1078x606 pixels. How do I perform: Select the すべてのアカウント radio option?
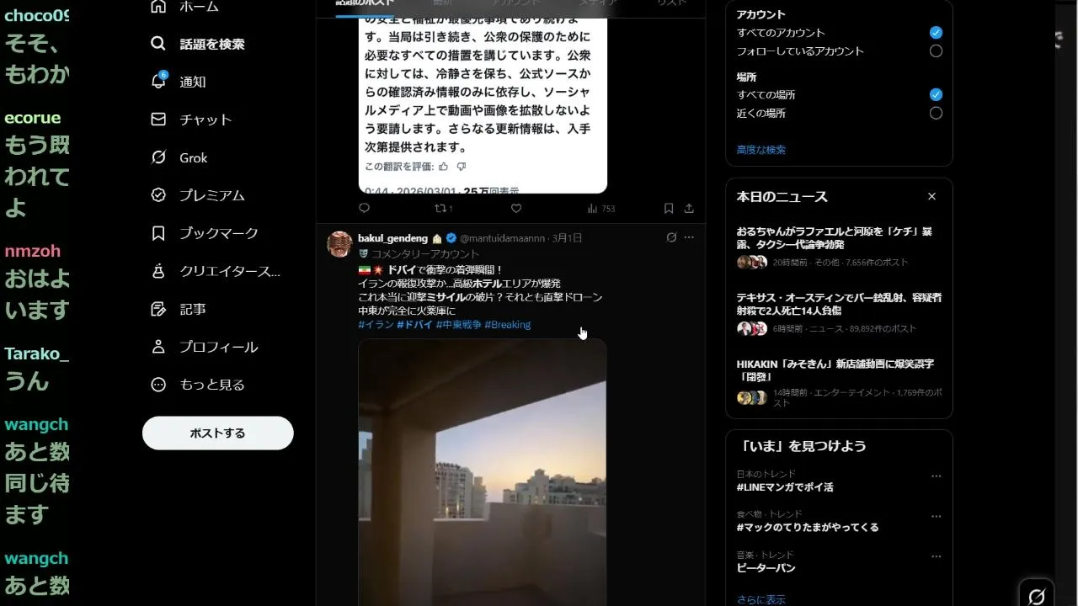936,33
